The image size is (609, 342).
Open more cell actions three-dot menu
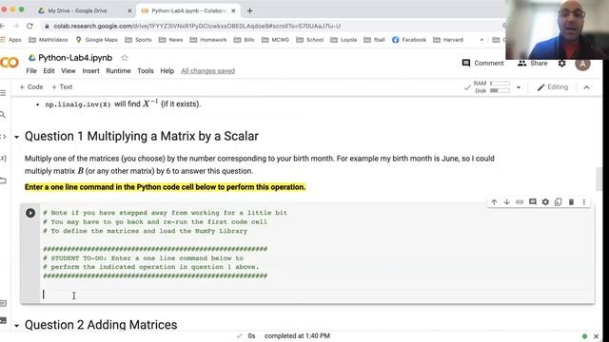click(x=583, y=202)
